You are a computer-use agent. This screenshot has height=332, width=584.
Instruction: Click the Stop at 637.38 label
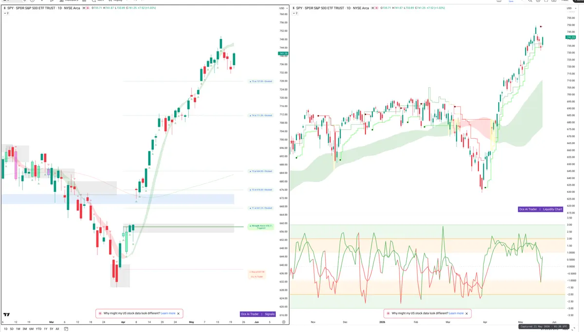[x=257, y=272]
